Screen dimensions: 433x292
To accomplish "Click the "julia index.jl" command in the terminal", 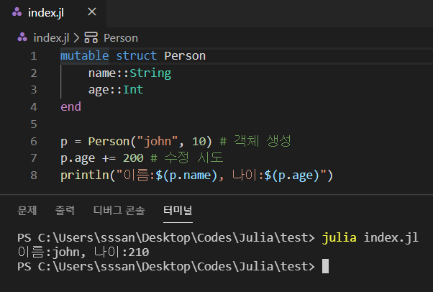I will click(370, 238).
